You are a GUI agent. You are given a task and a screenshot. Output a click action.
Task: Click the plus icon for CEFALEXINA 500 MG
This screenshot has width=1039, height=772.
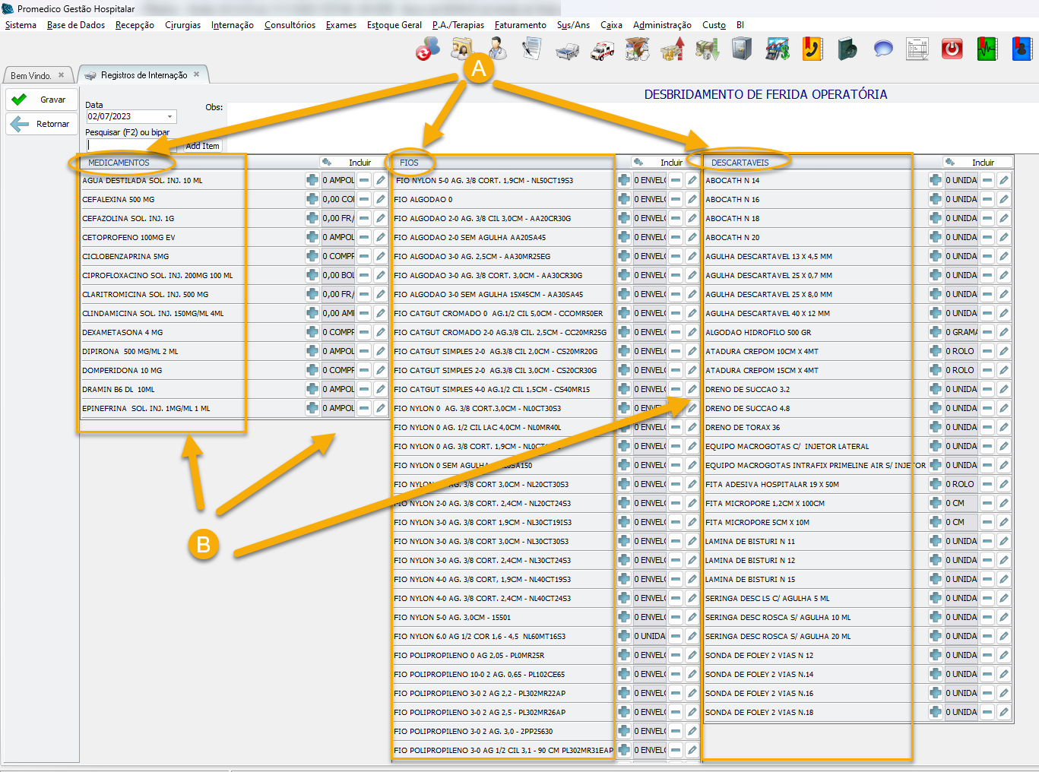[x=312, y=199]
